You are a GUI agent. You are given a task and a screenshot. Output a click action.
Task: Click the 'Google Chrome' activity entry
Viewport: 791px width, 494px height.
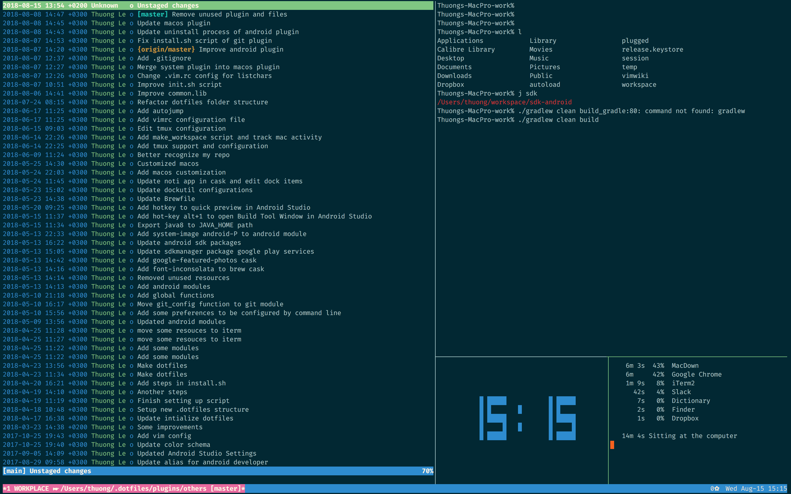[x=696, y=374]
